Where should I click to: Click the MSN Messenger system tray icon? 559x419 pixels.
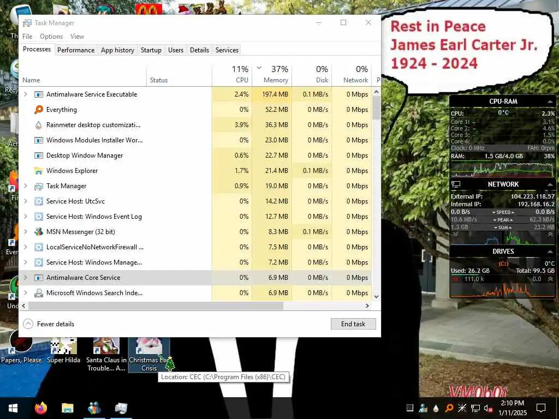click(x=423, y=408)
